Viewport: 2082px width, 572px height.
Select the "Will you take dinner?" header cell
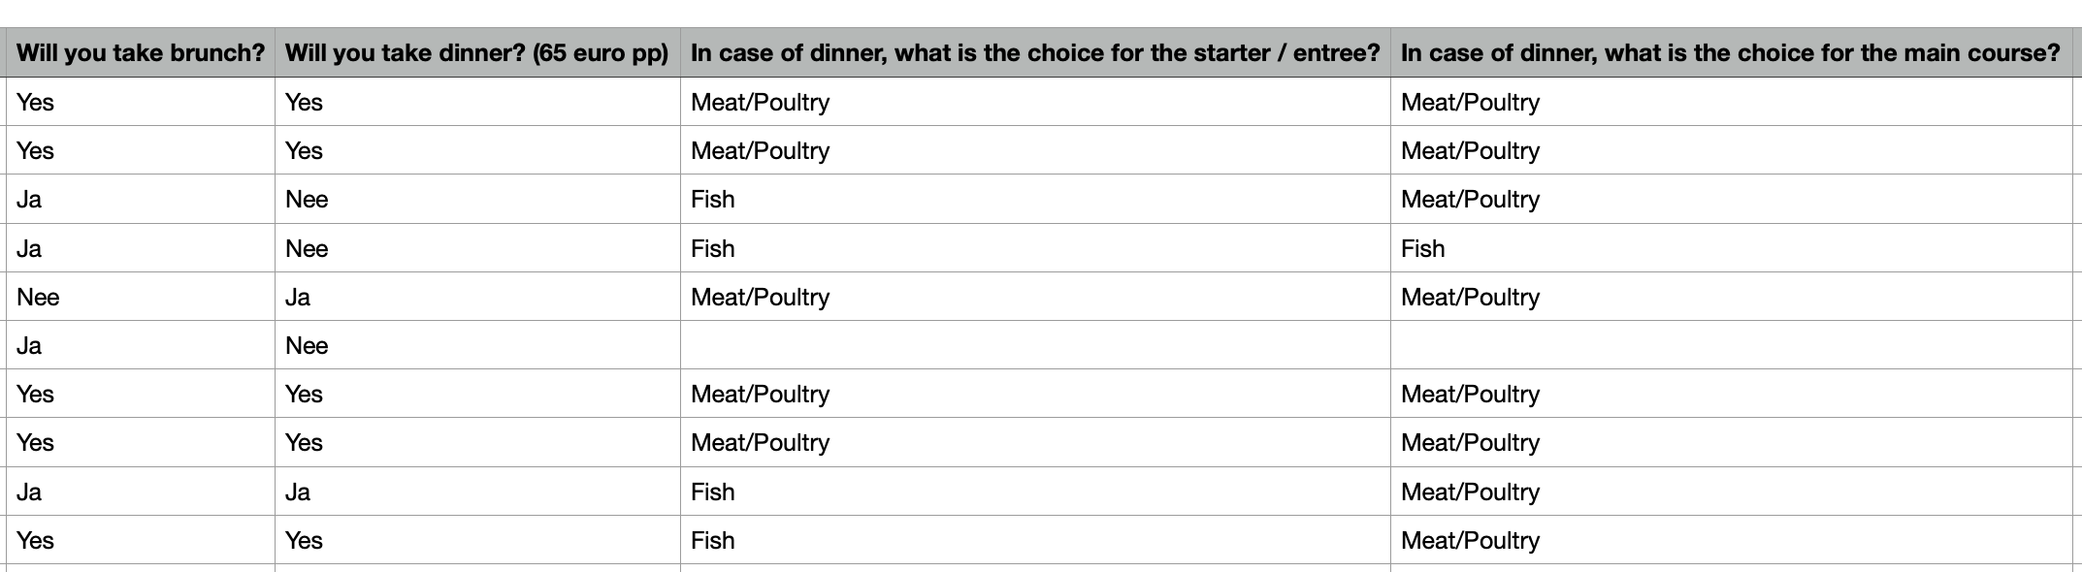[x=476, y=53]
